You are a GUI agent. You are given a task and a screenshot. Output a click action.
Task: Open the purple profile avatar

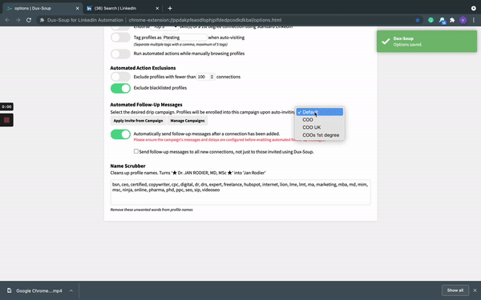[x=463, y=20]
